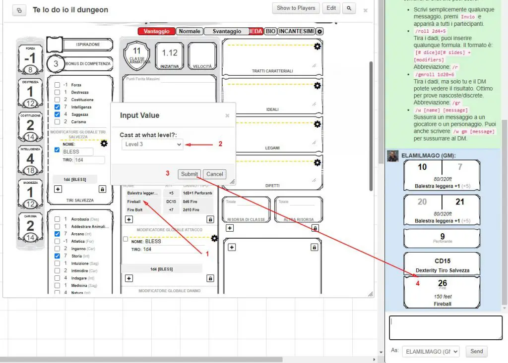Submit the spell cast level
Viewport: 508px width, 363px height.
(x=189, y=174)
